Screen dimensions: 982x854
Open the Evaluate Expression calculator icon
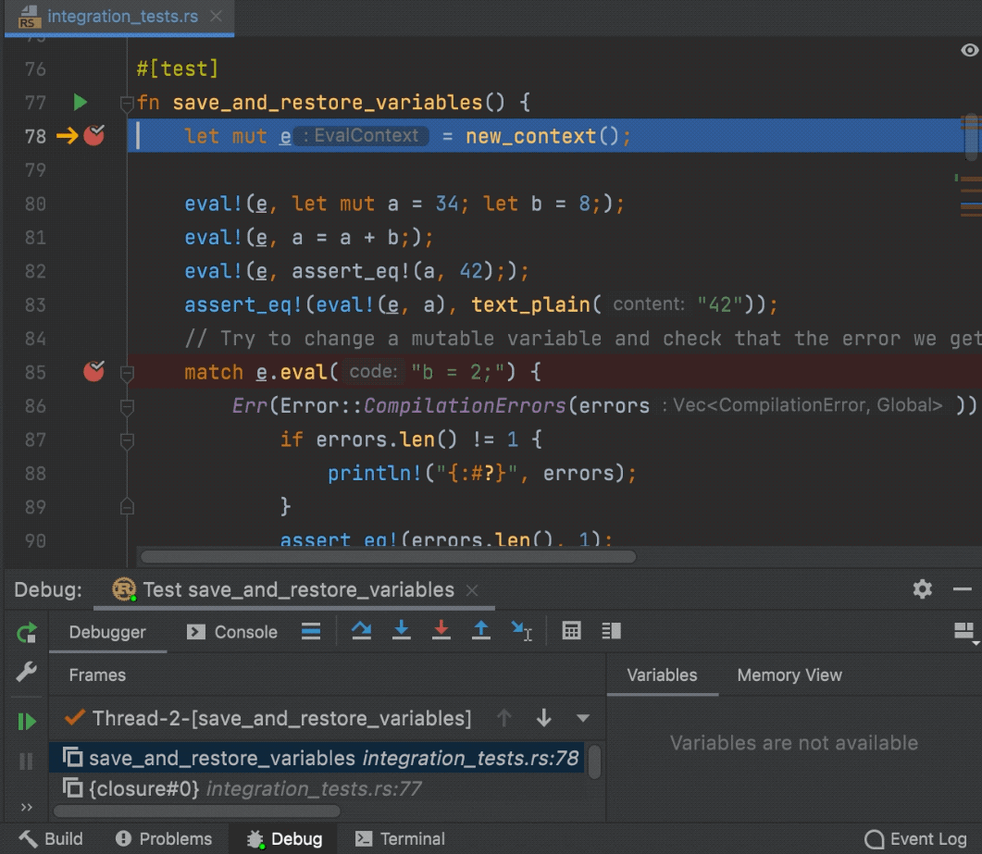(x=571, y=630)
